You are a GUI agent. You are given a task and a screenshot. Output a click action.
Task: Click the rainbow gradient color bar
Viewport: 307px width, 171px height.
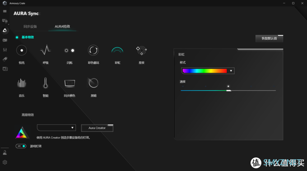[x=205, y=71]
